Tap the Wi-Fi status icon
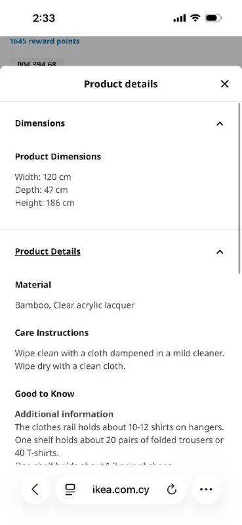This screenshot has width=242, height=525. click(x=195, y=18)
